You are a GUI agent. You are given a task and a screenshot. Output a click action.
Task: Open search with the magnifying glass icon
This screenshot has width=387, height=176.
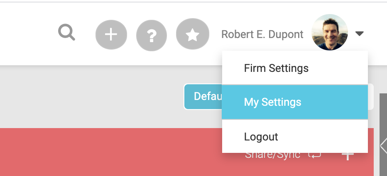[x=66, y=32]
